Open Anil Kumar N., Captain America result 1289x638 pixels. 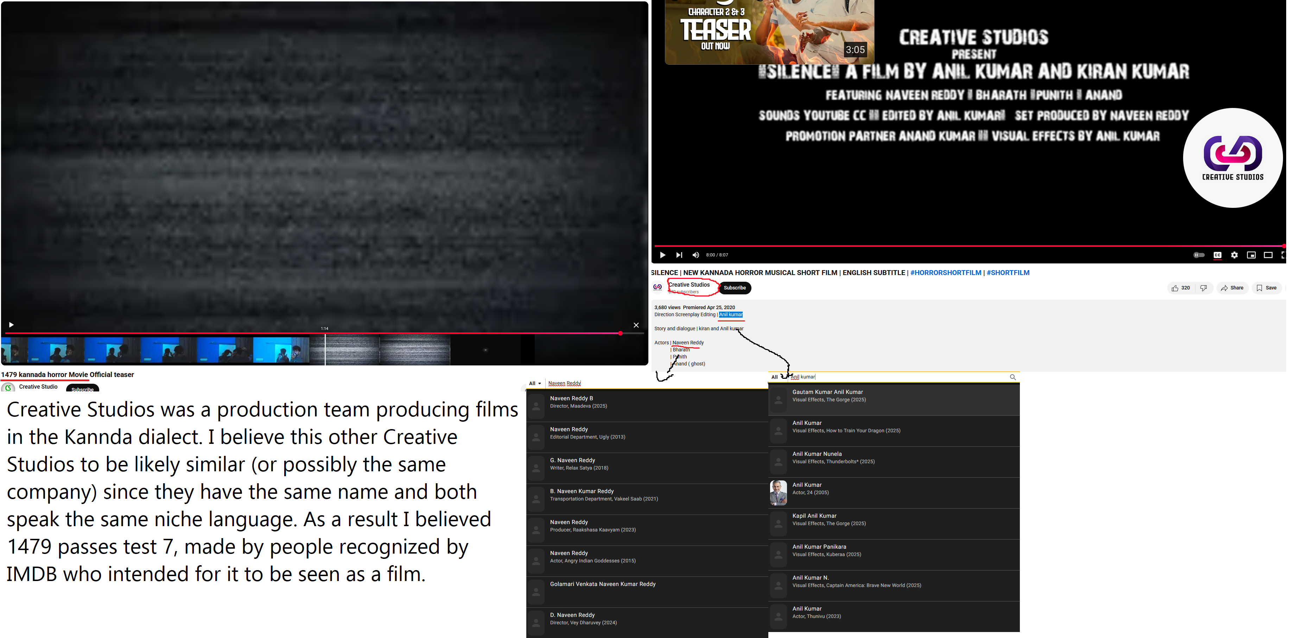point(894,586)
